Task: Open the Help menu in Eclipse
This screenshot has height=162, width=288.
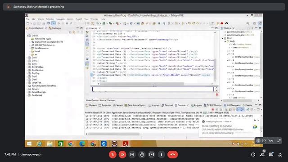Action: click(x=103, y=19)
